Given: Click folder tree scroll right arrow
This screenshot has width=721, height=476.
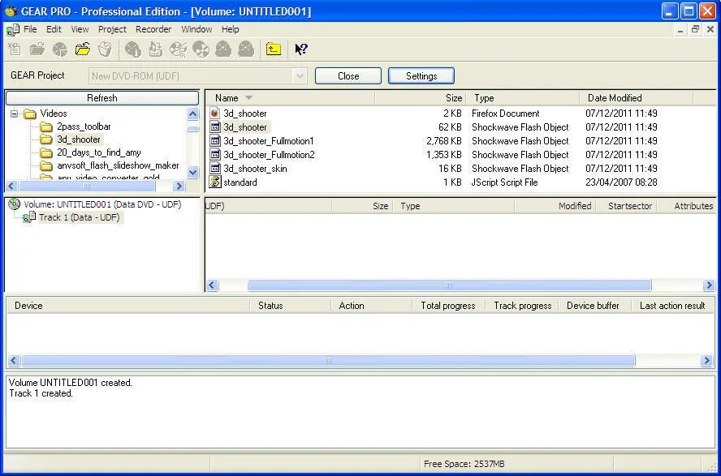Looking at the screenshot, I should click(179, 186).
